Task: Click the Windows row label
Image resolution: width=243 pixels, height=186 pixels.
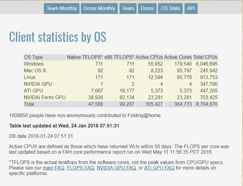Action: coord(34,64)
